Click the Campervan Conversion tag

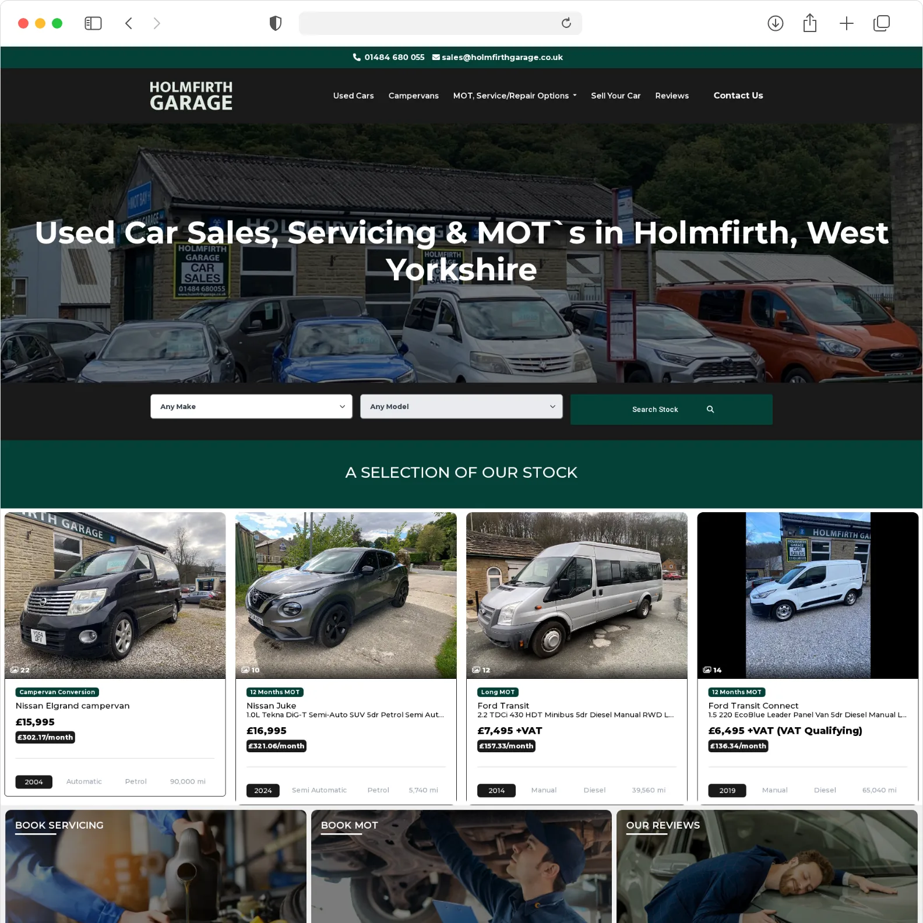[x=57, y=692]
